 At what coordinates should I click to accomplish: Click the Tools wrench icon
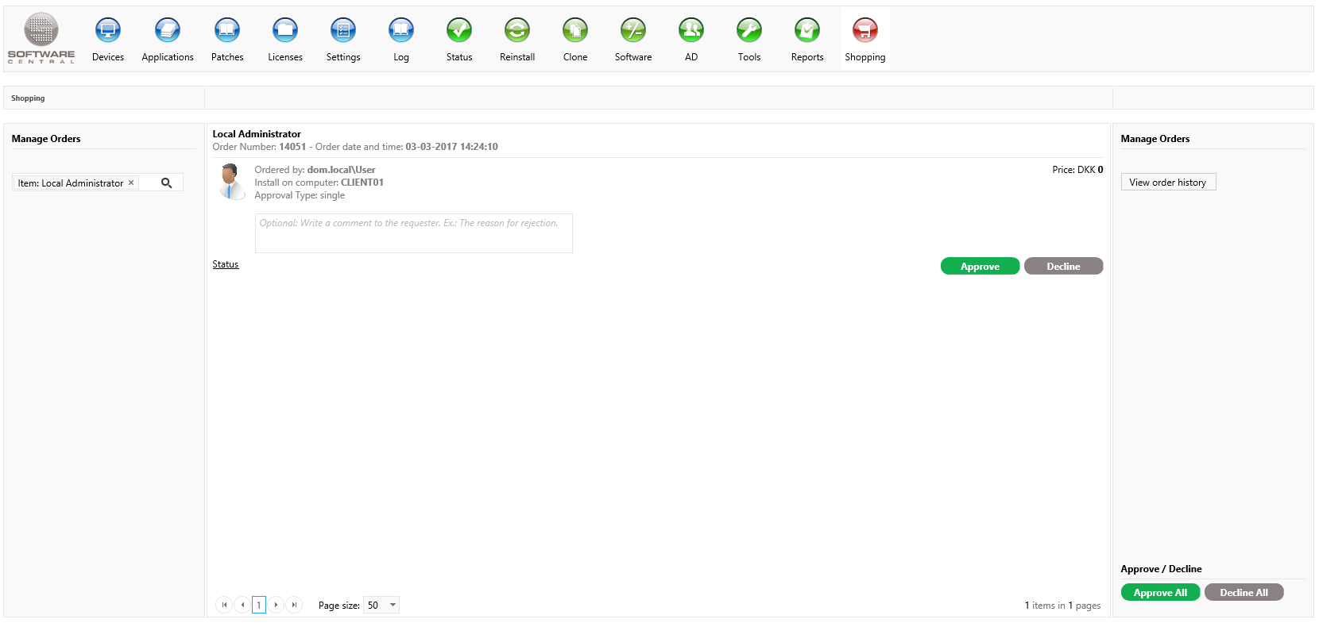pyautogui.click(x=749, y=31)
